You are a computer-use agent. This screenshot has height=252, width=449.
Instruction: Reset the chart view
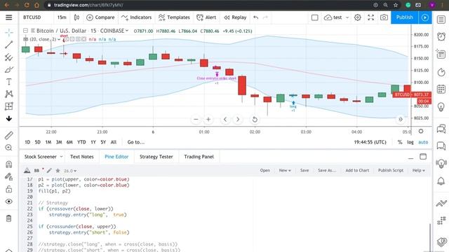click(255, 120)
